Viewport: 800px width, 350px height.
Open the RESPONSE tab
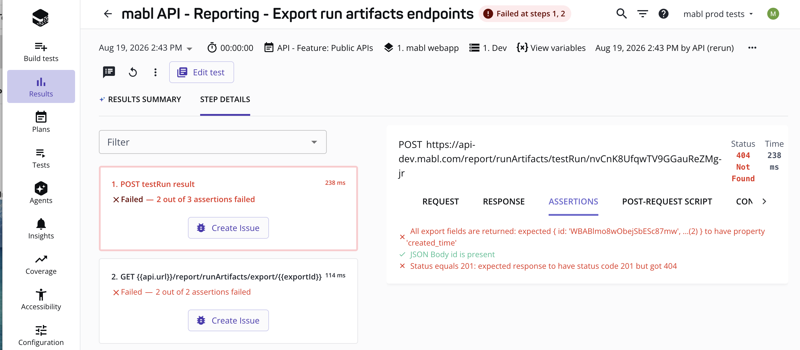pos(503,202)
